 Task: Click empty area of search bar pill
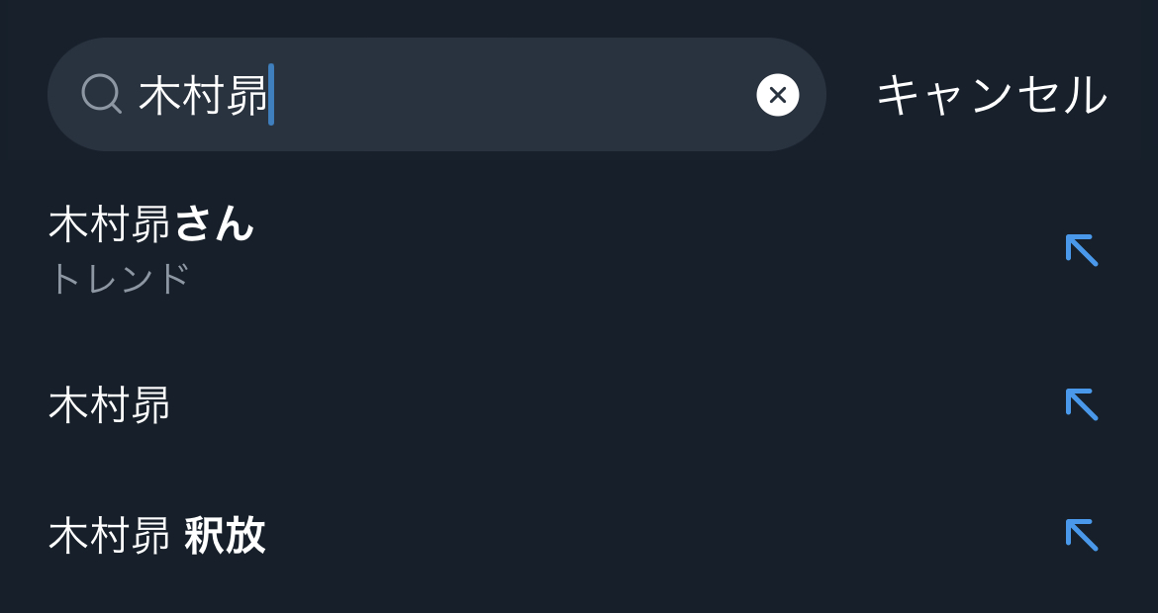(x=515, y=95)
